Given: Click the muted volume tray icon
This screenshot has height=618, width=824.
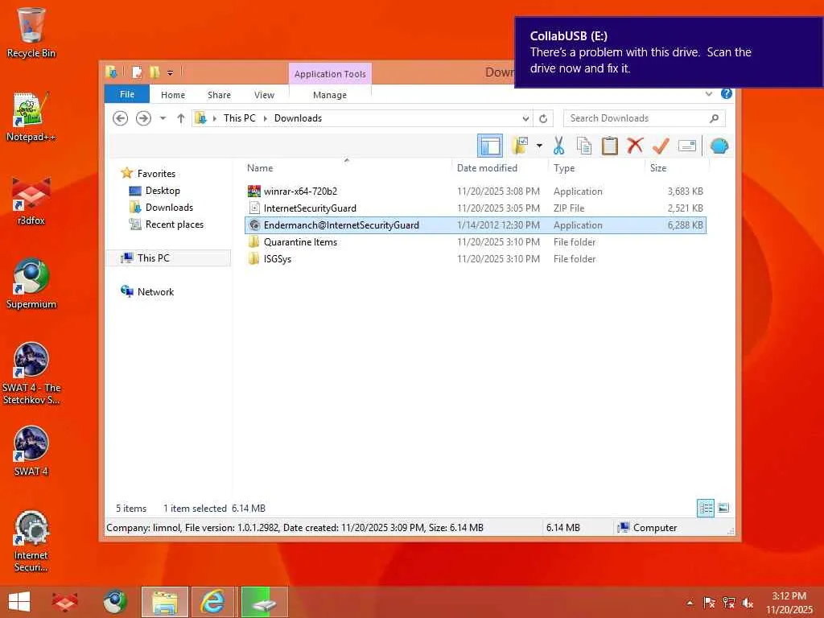Looking at the screenshot, I should pos(748,603).
